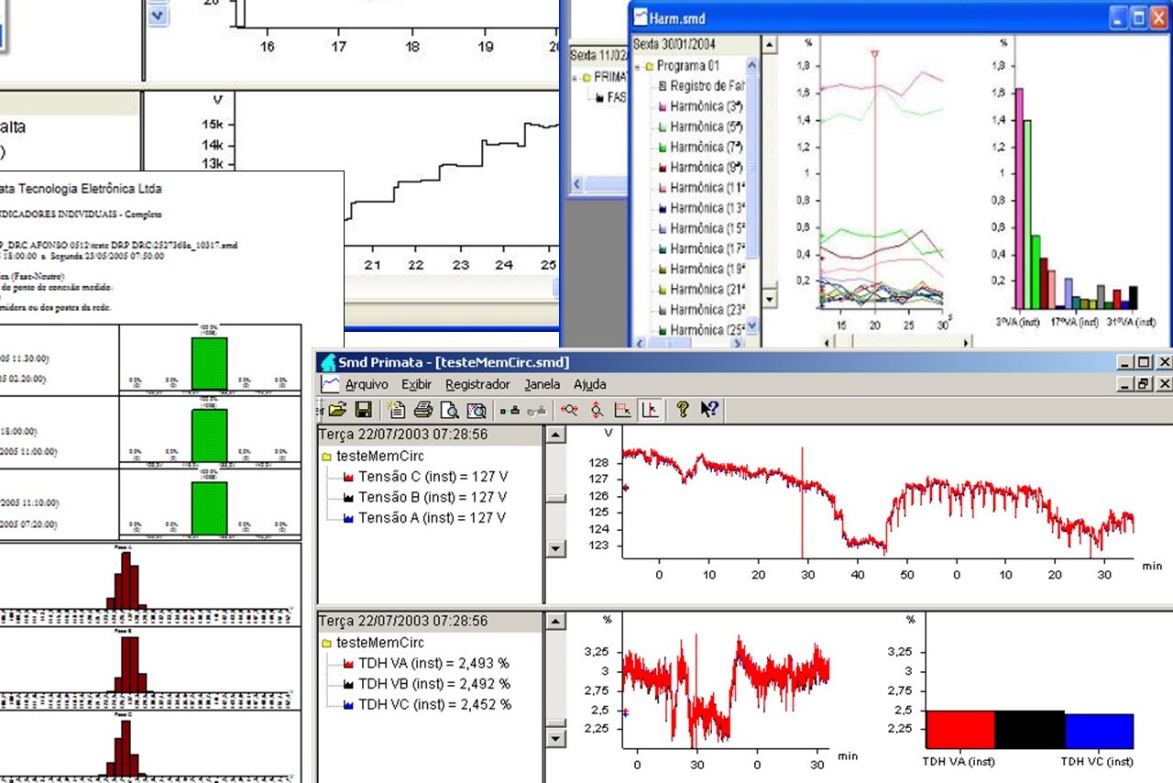This screenshot has width=1173, height=783.
Task: Open the Arquivo menu
Action: (366, 384)
